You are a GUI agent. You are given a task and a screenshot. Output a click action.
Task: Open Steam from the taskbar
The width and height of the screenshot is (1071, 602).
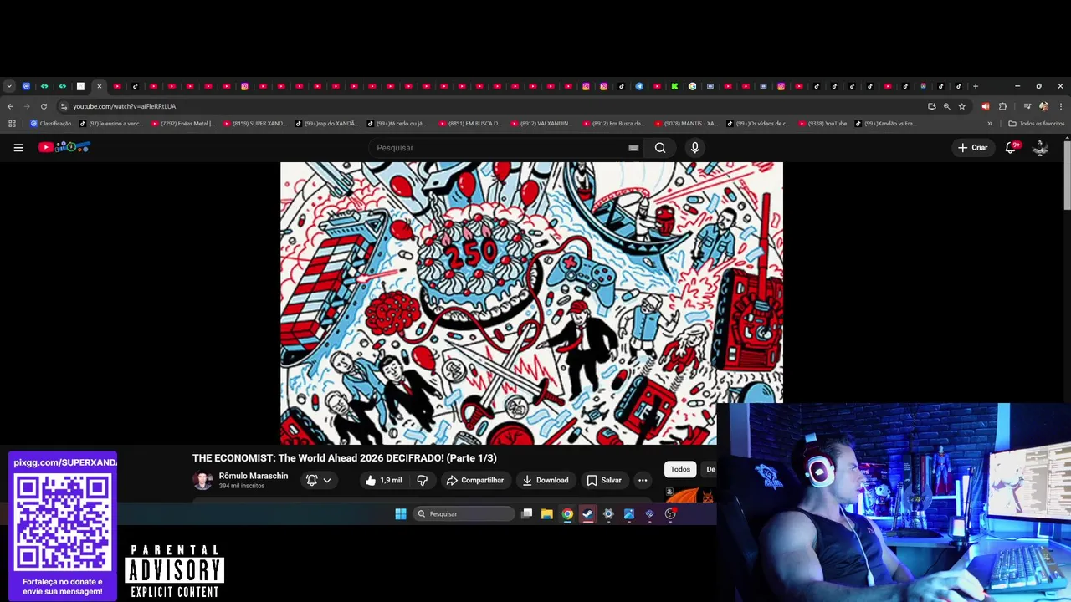[588, 514]
